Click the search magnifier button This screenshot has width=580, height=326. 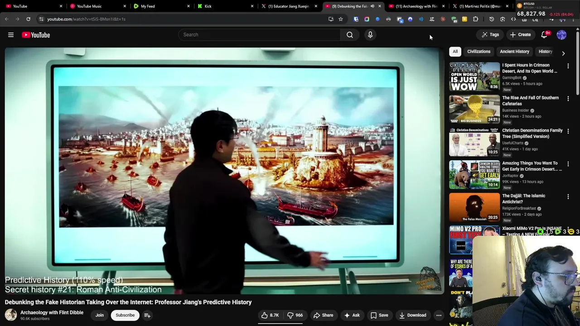[350, 35]
